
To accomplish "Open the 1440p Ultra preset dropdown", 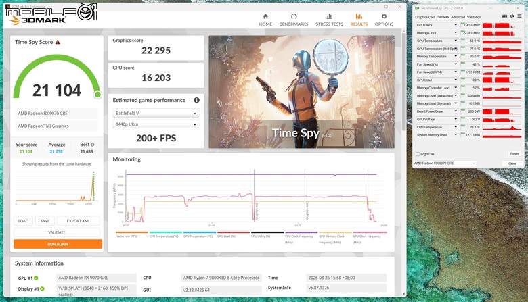I will tap(156, 124).
